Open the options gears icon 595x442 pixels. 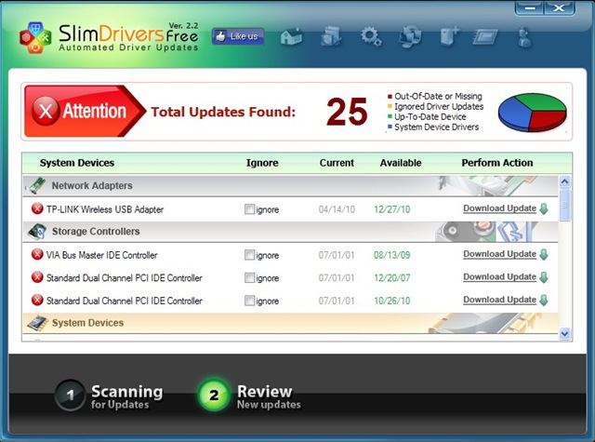371,36
